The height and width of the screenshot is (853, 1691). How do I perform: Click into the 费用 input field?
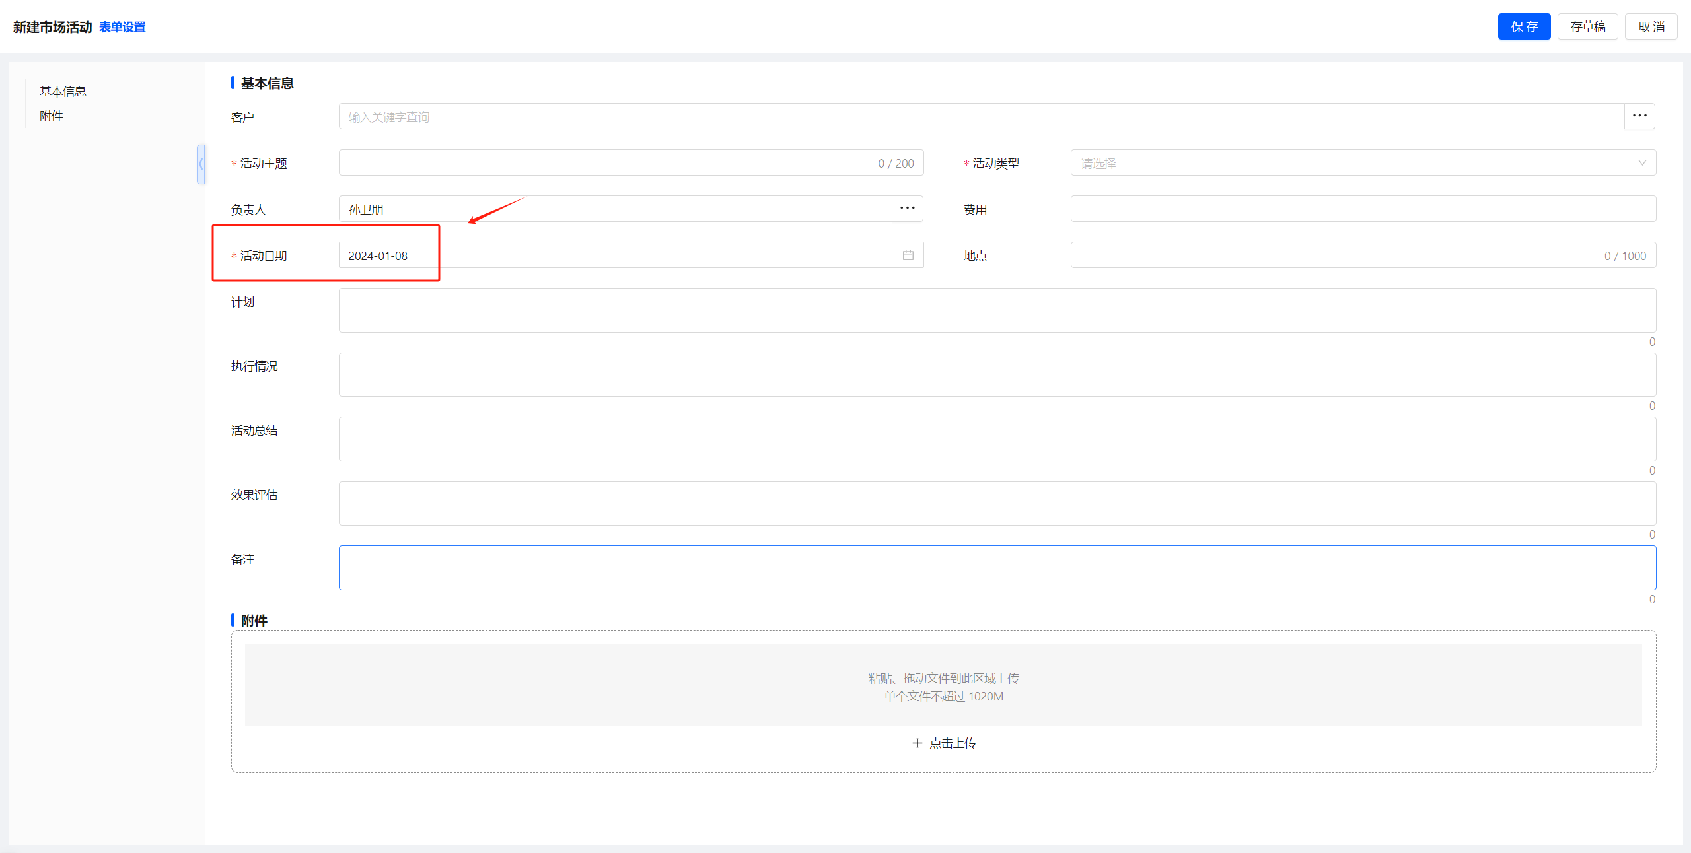[x=1362, y=209]
